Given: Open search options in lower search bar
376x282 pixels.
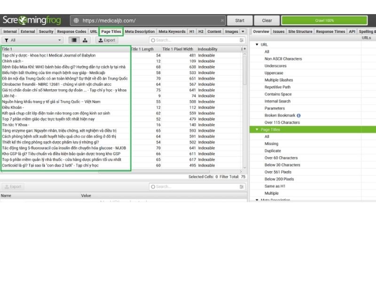Looking at the screenshot, I should tap(242, 187).
